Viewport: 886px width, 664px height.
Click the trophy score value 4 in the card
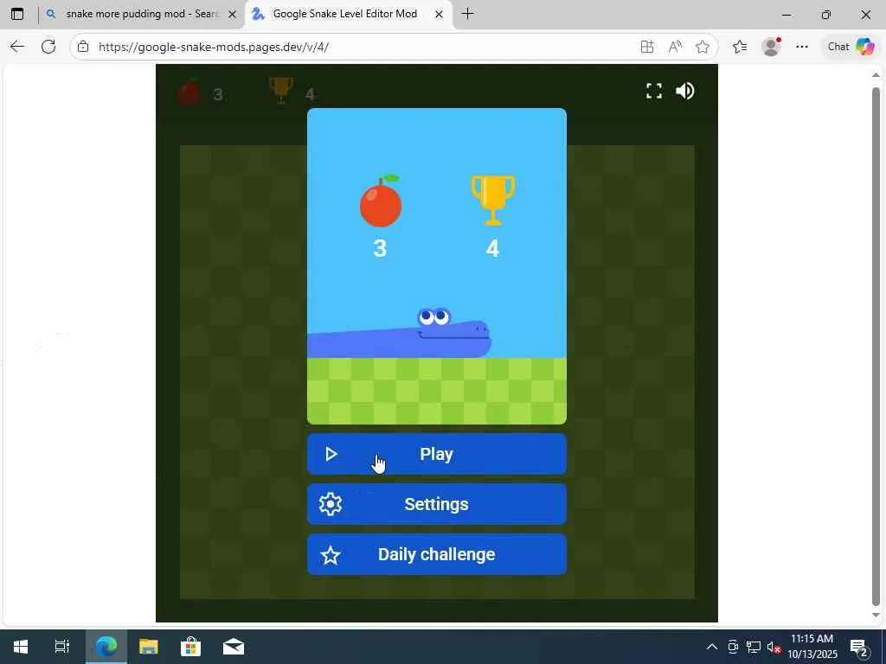[492, 248]
